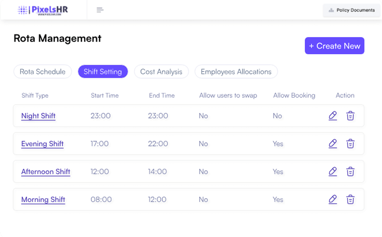
Task: Edit the Afternoon Shift settings
Action: coord(332,171)
